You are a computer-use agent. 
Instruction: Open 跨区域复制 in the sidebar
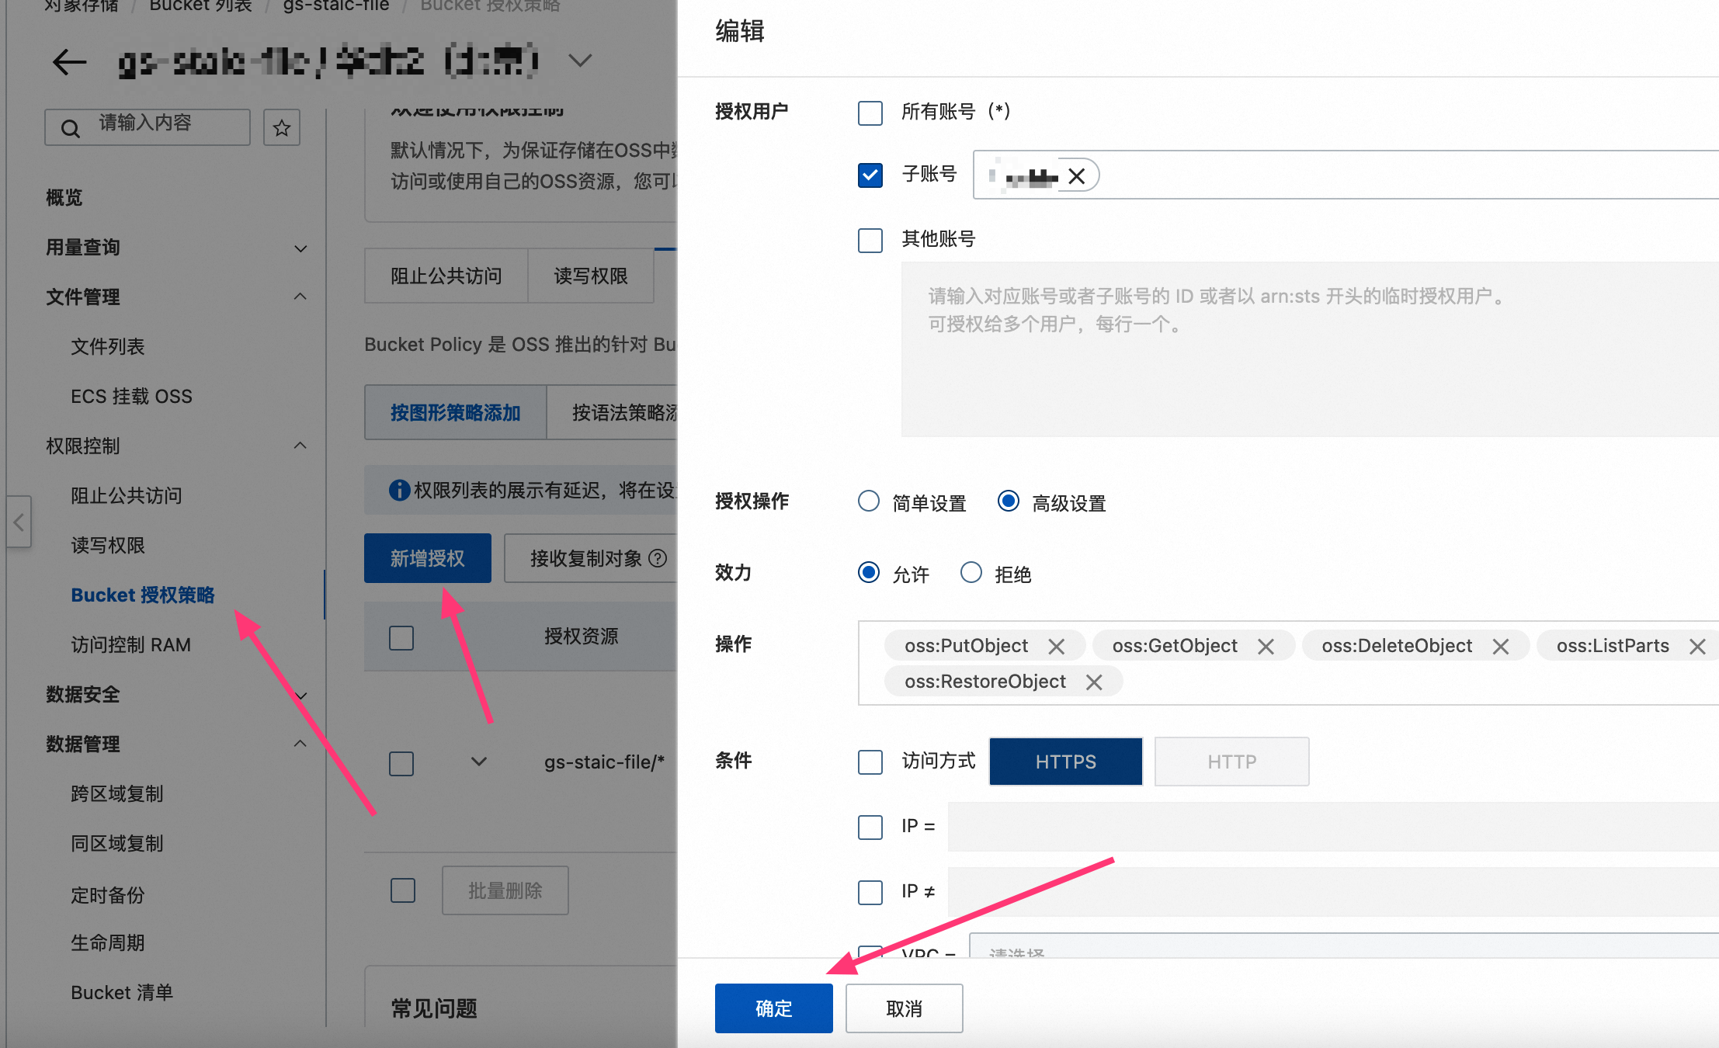(x=117, y=793)
